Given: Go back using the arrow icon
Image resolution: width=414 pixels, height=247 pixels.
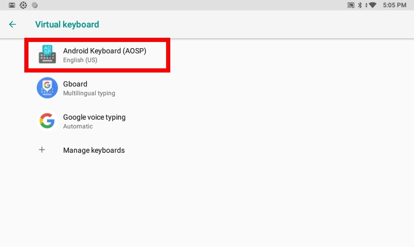Looking at the screenshot, I should pyautogui.click(x=12, y=24).
